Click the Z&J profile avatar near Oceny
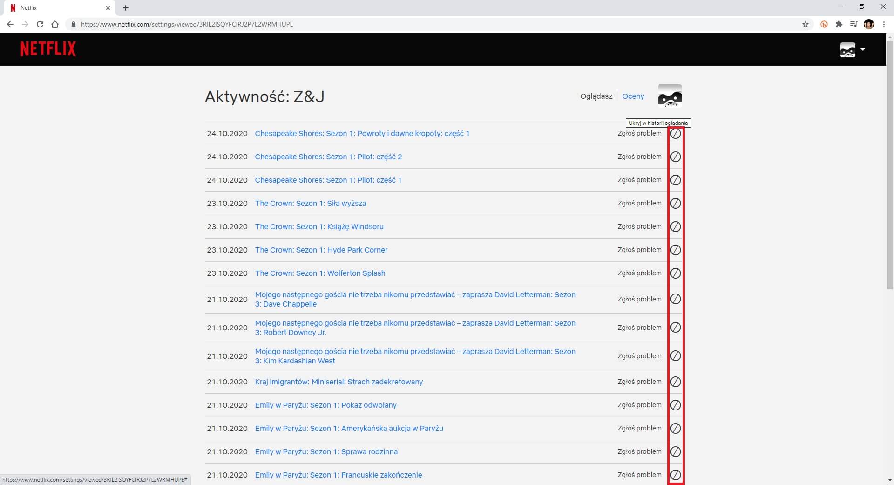The height and width of the screenshot is (485, 894). 670,96
